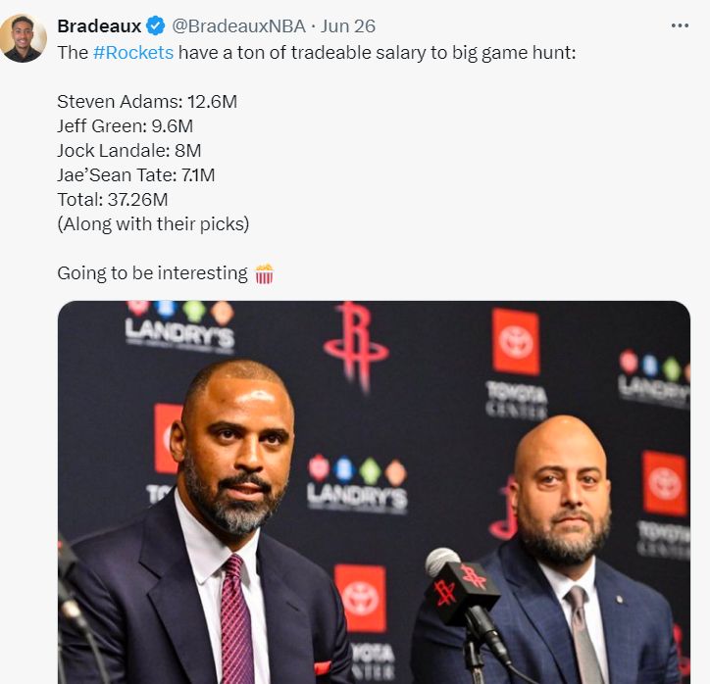Open Bradeaux's profile picture avatar

pyautogui.click(x=23, y=38)
